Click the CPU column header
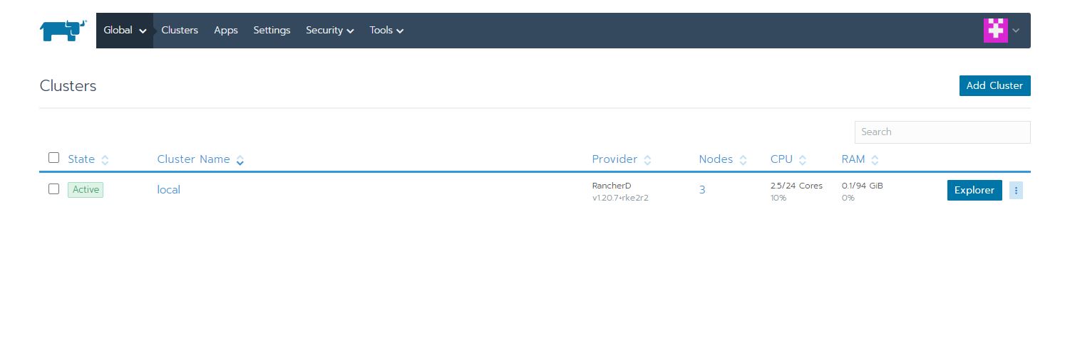The height and width of the screenshot is (340, 1065). [x=781, y=159]
